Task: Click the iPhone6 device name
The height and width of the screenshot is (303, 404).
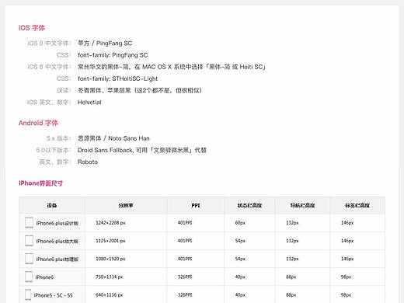Action: (x=44, y=277)
